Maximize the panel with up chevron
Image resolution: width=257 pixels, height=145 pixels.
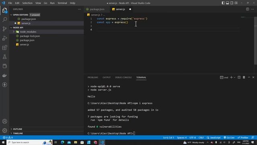[x=249, y=77]
